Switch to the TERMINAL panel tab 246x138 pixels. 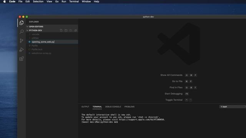click(97, 107)
